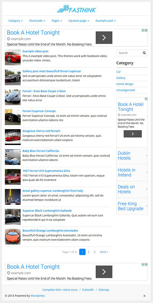The width and height of the screenshot is (153, 303).
Task: Open the Gallery category link
Action: coord(121,78)
